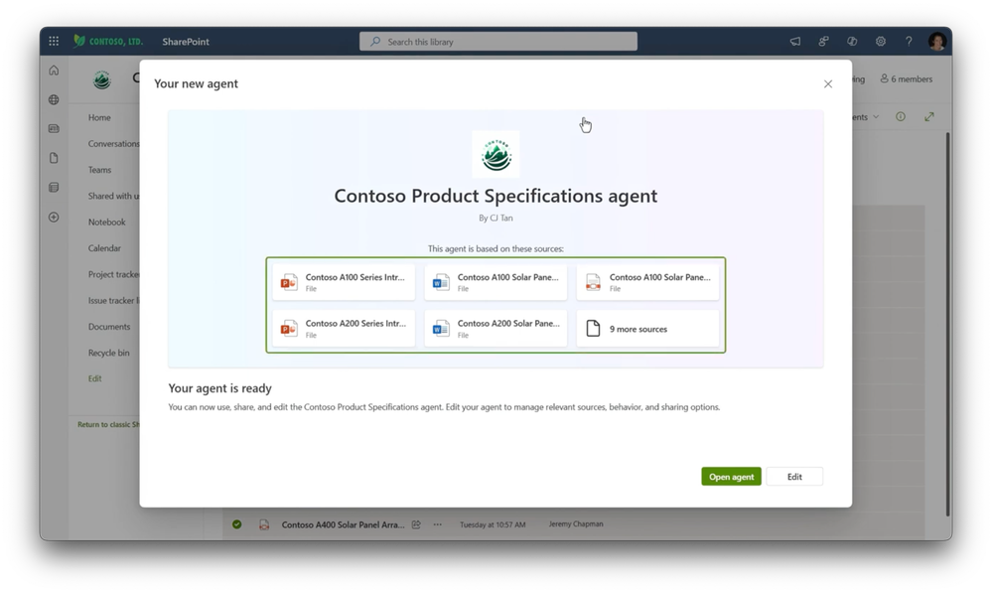Click share icon on A400 file row
This screenshot has width=992, height=593.
coord(416,524)
